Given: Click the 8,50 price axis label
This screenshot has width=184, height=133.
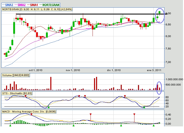Looking at the screenshot, I should pos(168,25).
